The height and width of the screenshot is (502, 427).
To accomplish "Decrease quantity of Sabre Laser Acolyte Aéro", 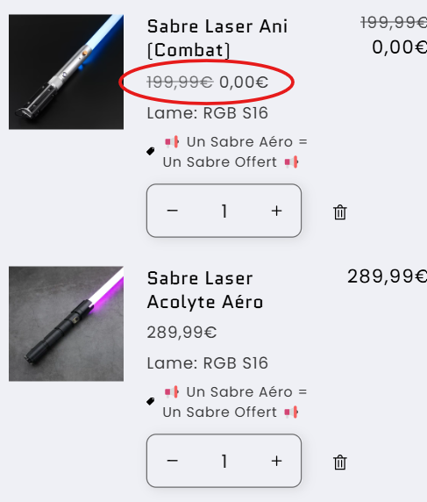I will [x=173, y=461].
